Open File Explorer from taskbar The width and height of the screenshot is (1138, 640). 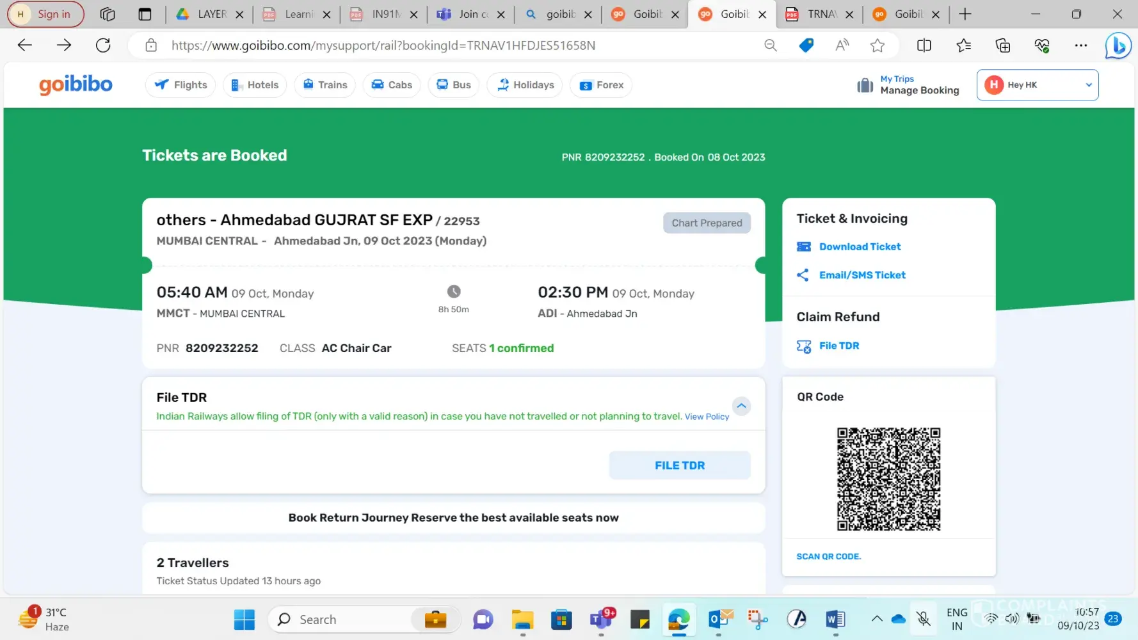pos(522,620)
